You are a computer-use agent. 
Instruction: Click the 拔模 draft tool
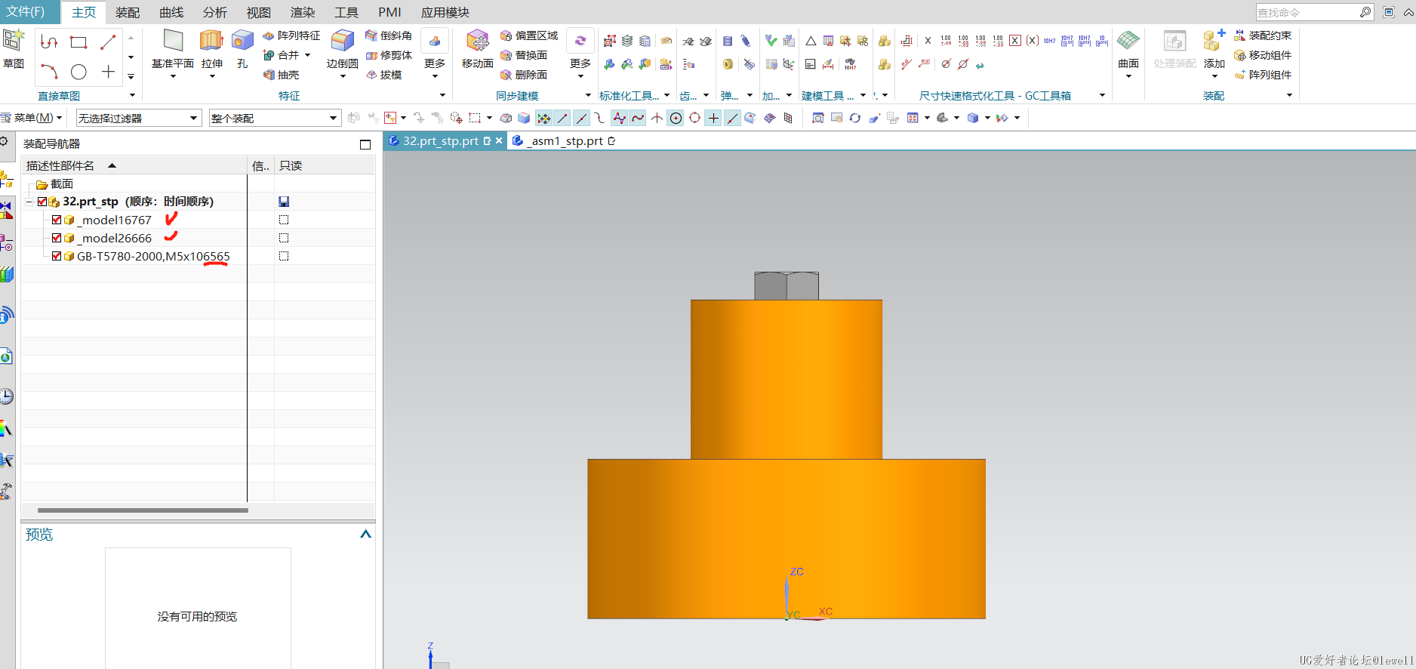[383, 75]
